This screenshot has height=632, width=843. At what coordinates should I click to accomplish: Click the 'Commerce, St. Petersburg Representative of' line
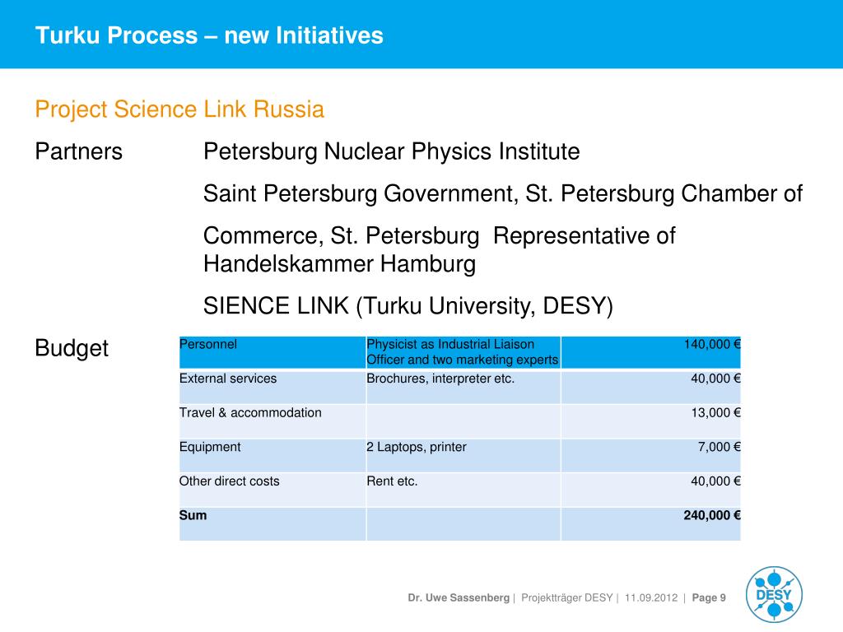coord(440,236)
